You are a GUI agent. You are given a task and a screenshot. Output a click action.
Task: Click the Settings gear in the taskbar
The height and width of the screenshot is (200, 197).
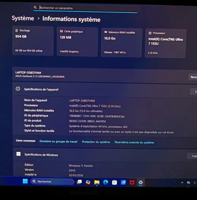coord(141,183)
